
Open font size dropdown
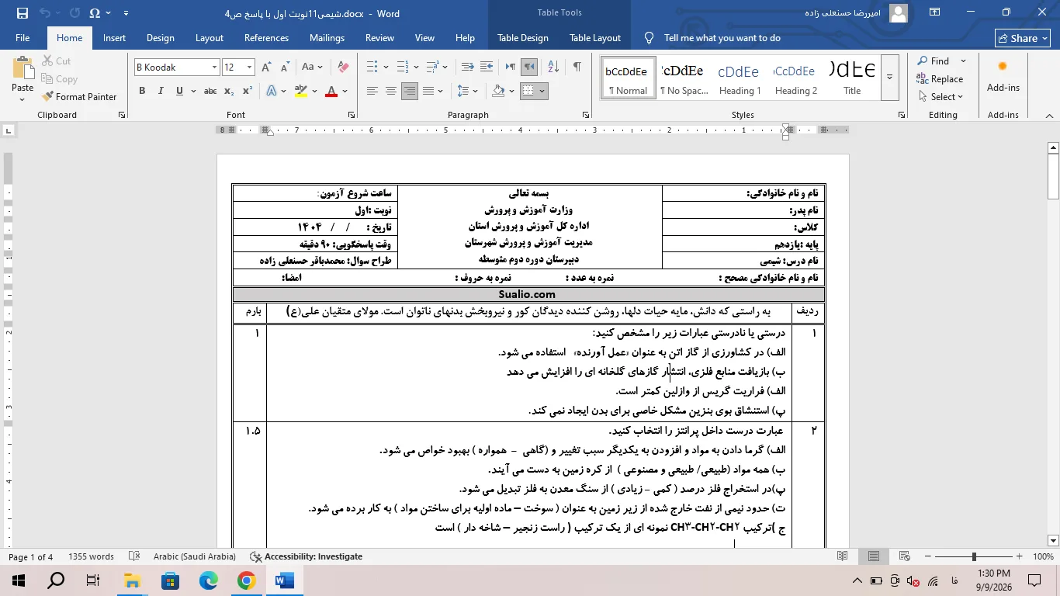(249, 68)
